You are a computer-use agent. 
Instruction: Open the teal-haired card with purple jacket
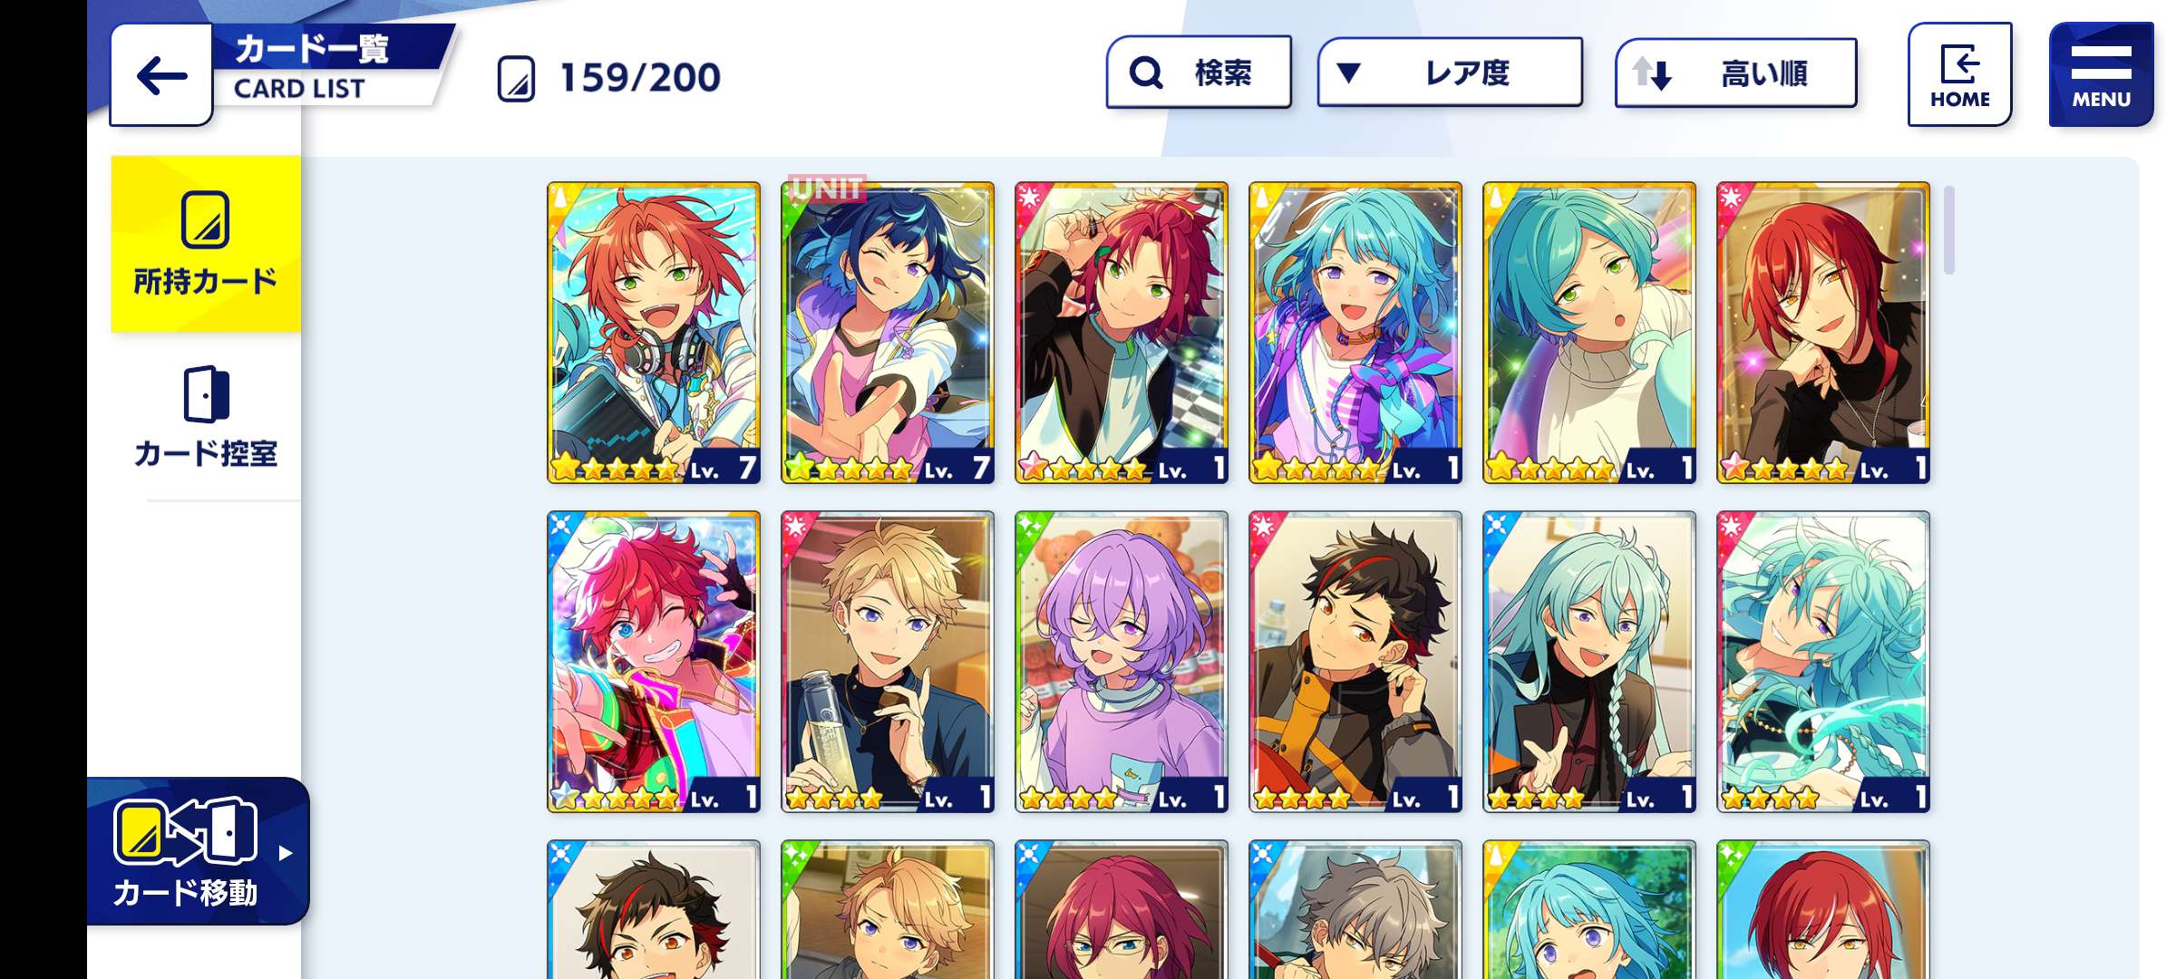click(1355, 333)
